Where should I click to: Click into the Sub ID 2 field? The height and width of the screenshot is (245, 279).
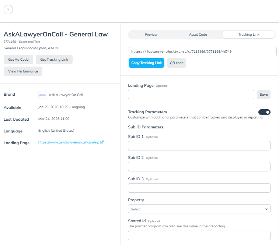coord(199,167)
